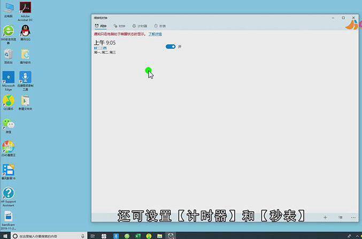This screenshot has height=239, width=362.
Task: Maximize the Alarms & Clock window
Action: [x=343, y=18]
